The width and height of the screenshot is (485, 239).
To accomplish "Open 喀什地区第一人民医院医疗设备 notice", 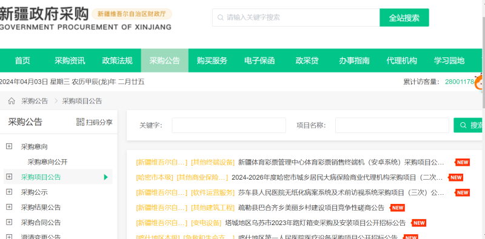I will coord(318,237).
